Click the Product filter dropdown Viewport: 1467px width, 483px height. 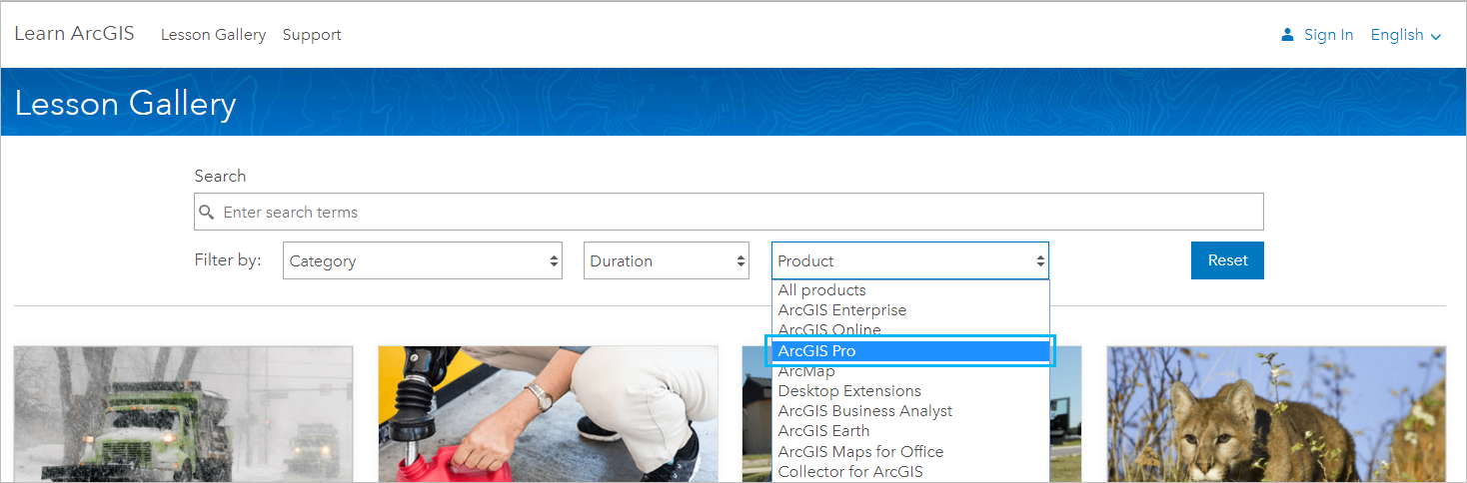(910, 260)
